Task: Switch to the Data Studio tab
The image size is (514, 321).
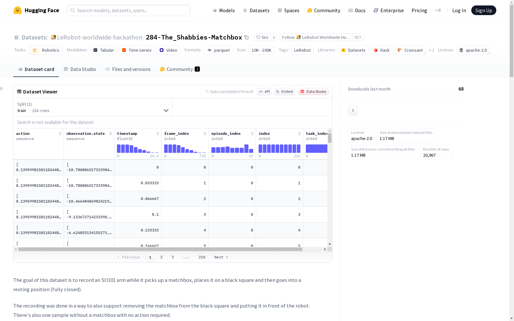Action: 80,69
